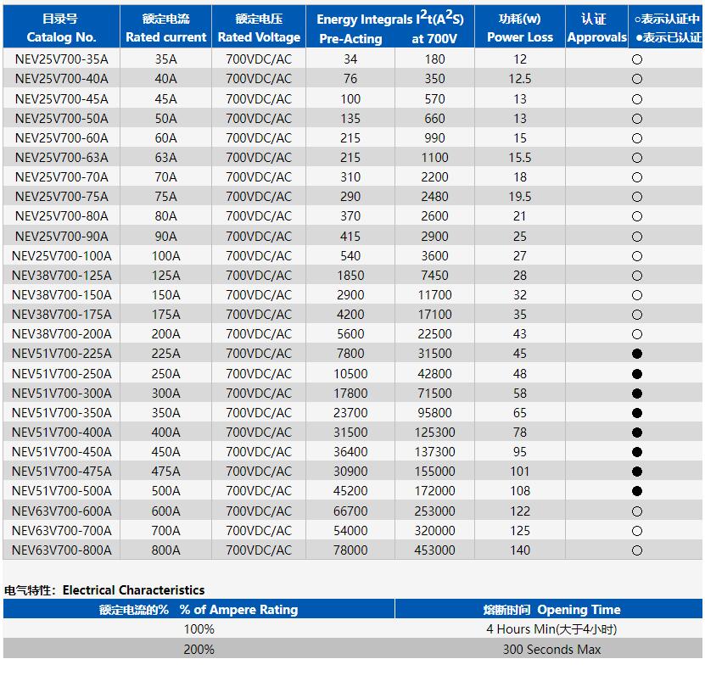The width and height of the screenshot is (705, 698).
Task: Click the approval circle in the NEV38V700-125A row
Action: [x=637, y=276]
